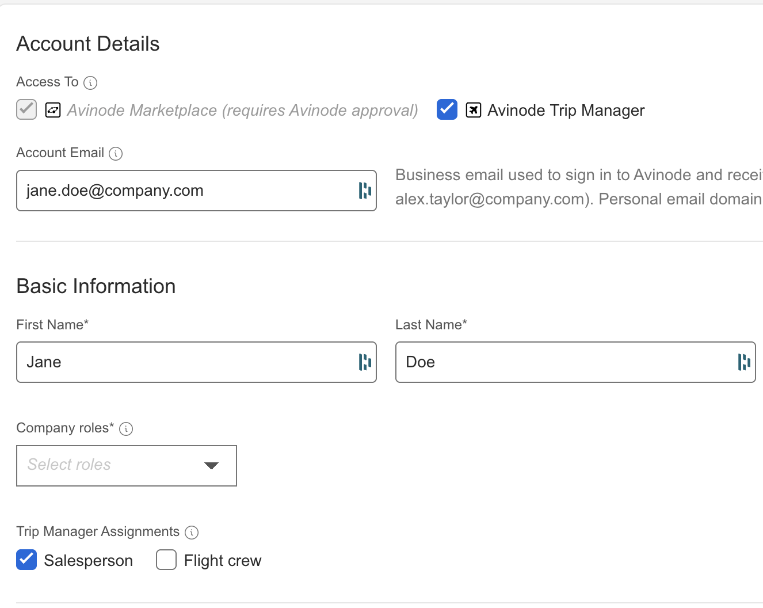
Task: Click into the First Name field containing Jane
Action: [184, 362]
